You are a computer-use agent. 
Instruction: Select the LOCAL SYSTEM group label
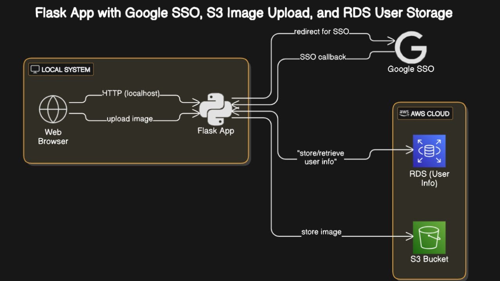[x=61, y=70]
